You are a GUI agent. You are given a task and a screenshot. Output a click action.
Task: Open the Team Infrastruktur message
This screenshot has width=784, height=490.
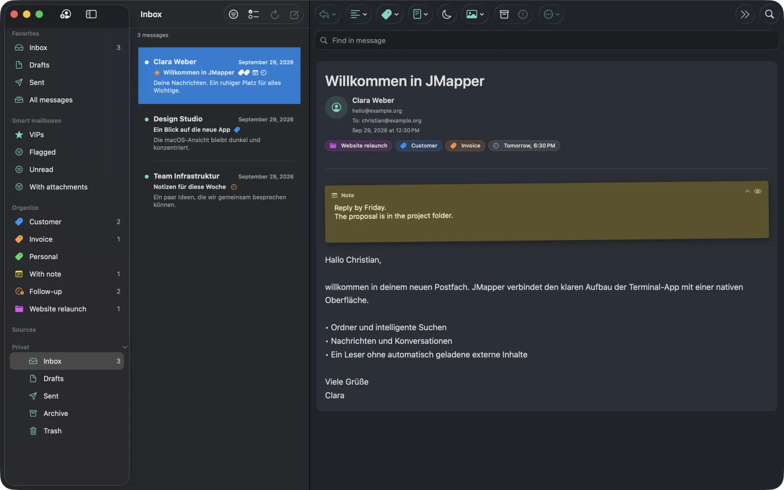click(x=219, y=190)
